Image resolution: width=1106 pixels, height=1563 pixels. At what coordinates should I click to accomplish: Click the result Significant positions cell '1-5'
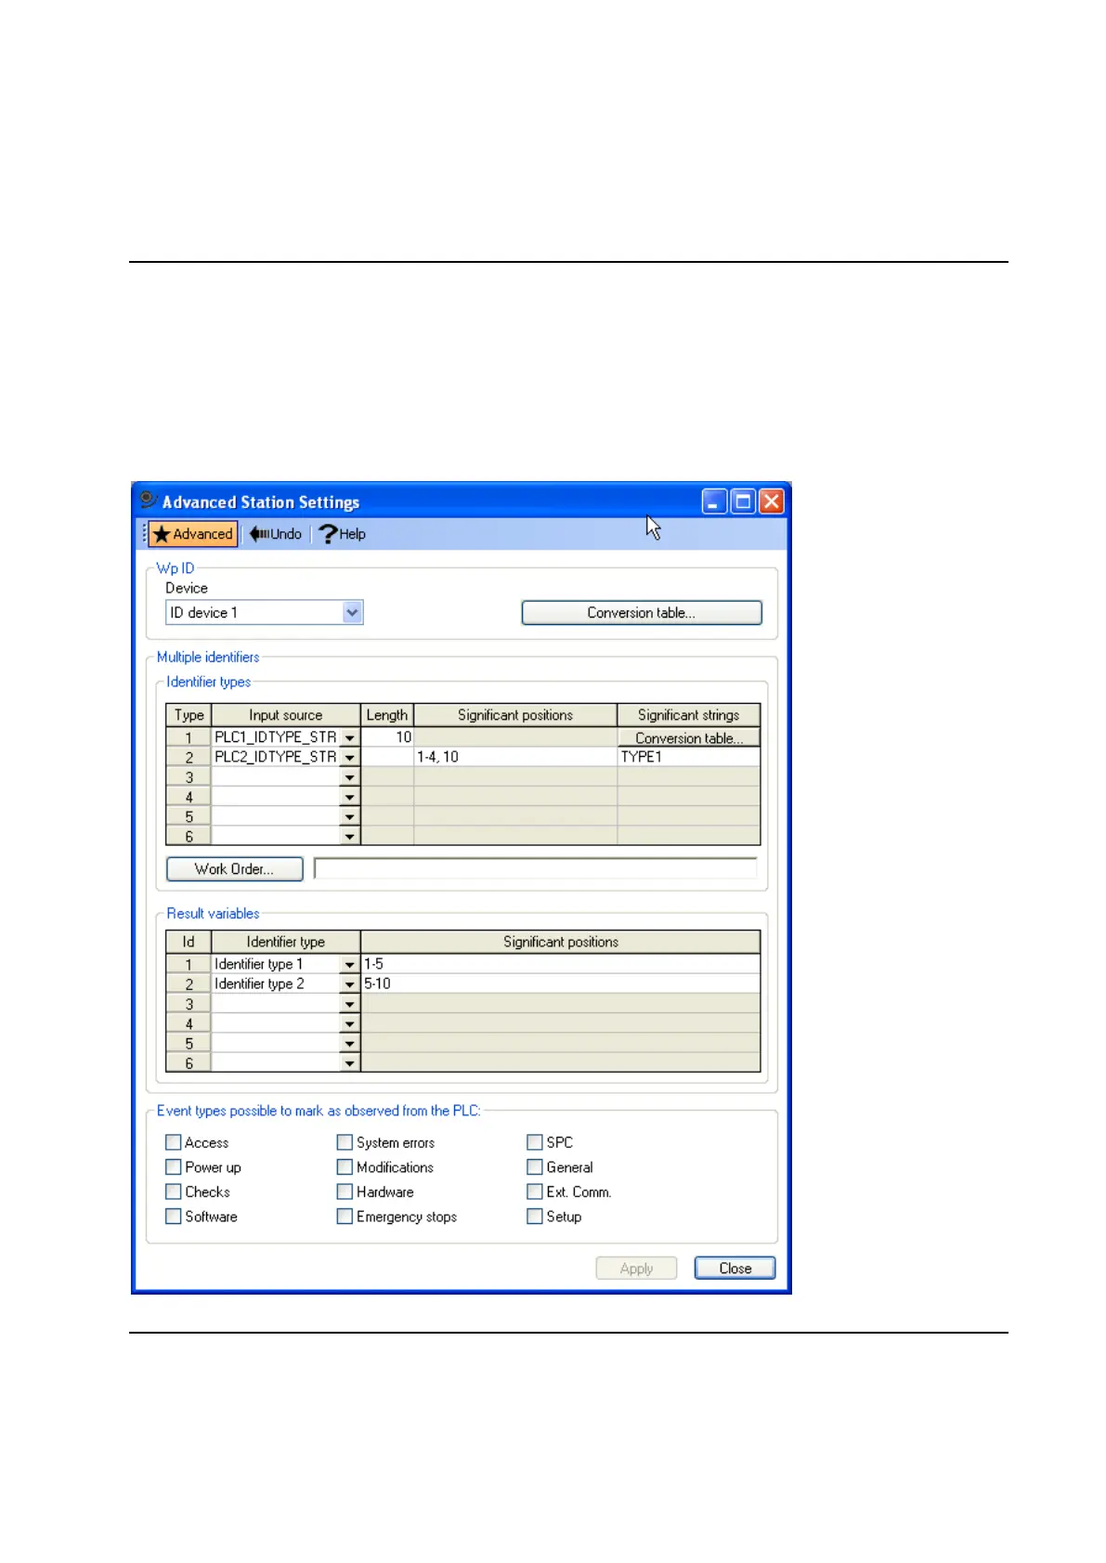(x=560, y=964)
